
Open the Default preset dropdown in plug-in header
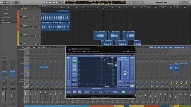(81, 49)
